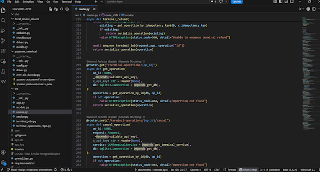Click Finish Setup in status bar

pyautogui.click(x=248, y=170)
